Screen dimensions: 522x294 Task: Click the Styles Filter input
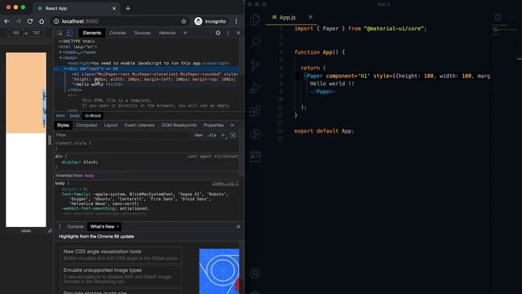click(x=123, y=135)
